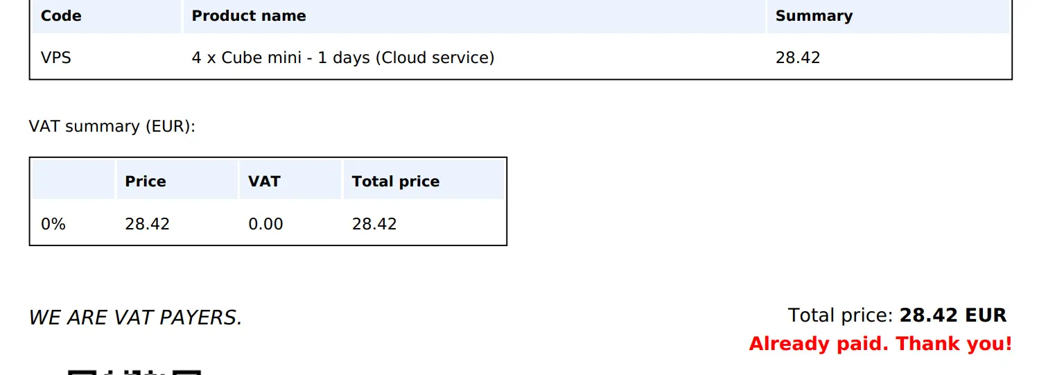This screenshot has width=1046, height=375.
Task: Click the 28.42 total price table cell
Action: [x=374, y=224]
